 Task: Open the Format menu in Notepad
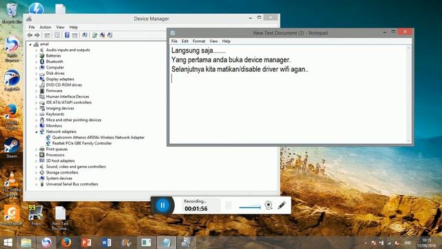199,41
